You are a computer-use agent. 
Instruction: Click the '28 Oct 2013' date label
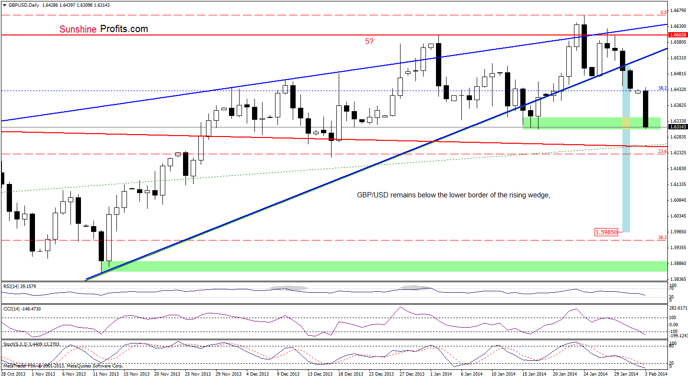tap(13, 373)
